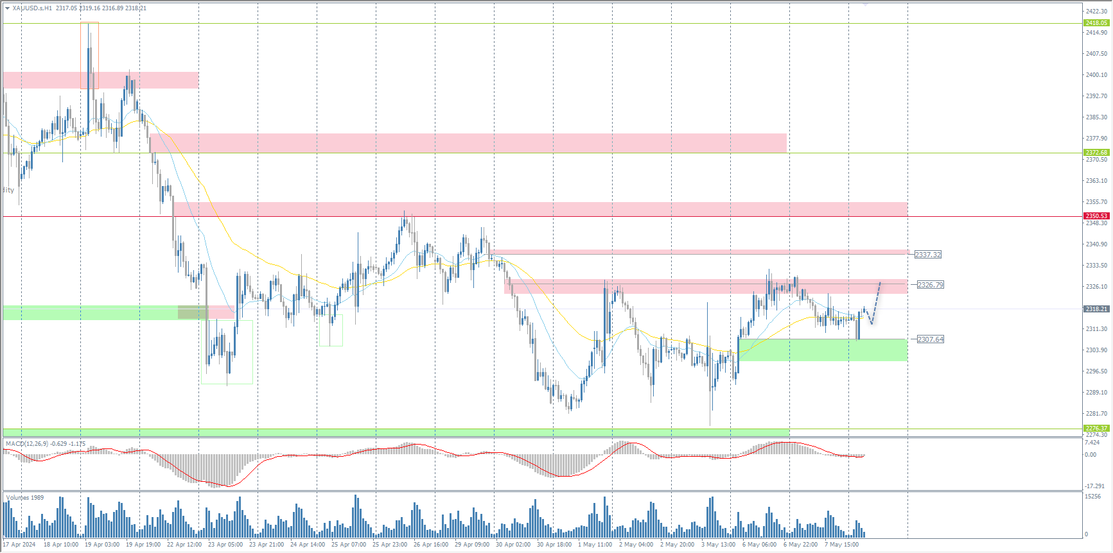Select the 2307.64 price level label

pyautogui.click(x=930, y=339)
